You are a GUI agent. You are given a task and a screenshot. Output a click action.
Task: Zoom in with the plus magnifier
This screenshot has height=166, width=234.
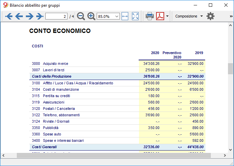coord(91,16)
